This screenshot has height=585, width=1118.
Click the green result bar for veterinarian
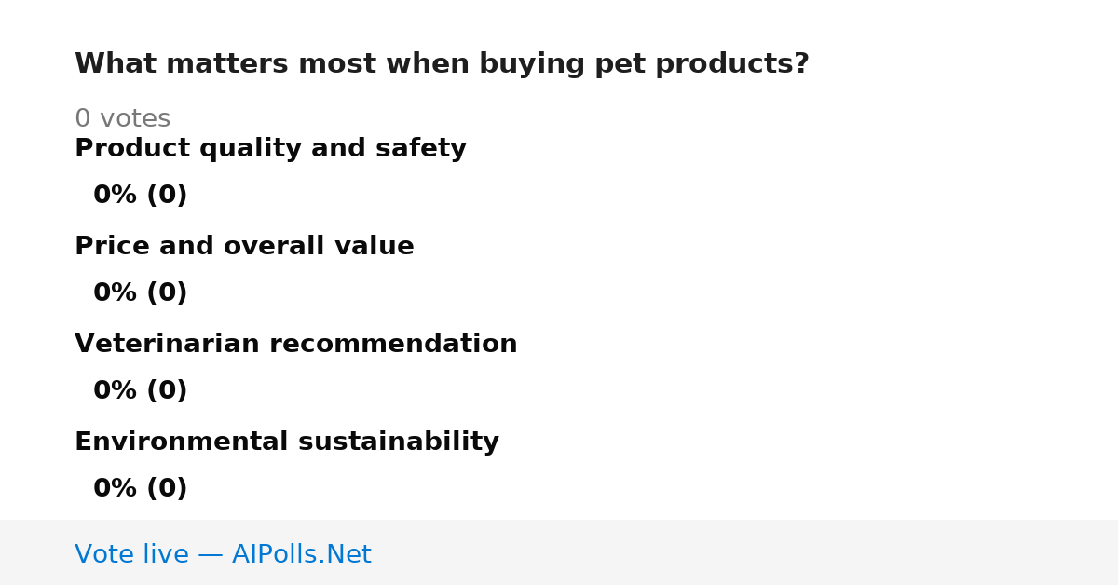point(75,391)
